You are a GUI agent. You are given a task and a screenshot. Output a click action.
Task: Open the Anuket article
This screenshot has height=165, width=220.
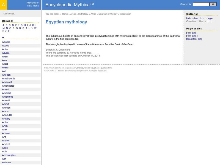click(x=6, y=144)
